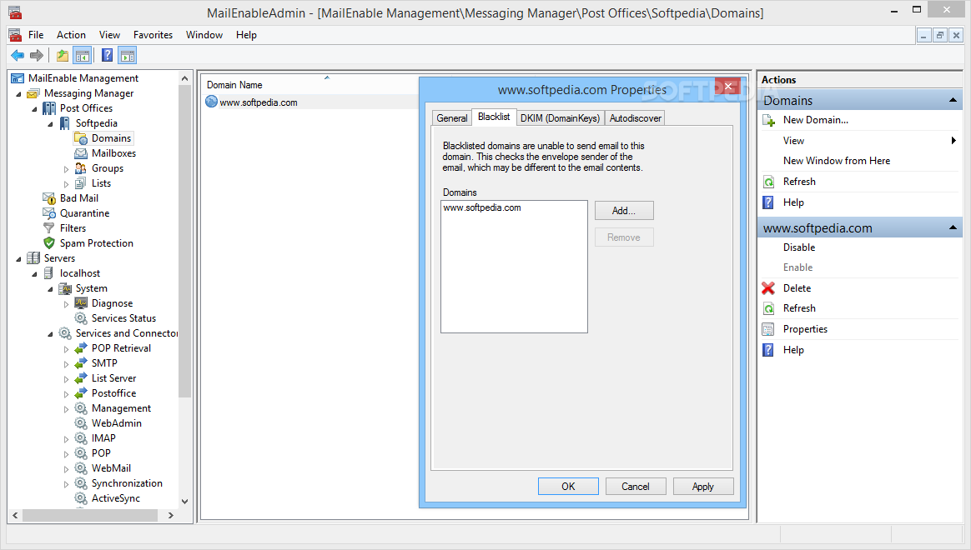Click OK in the Properties dialog
The height and width of the screenshot is (550, 971).
(568, 487)
